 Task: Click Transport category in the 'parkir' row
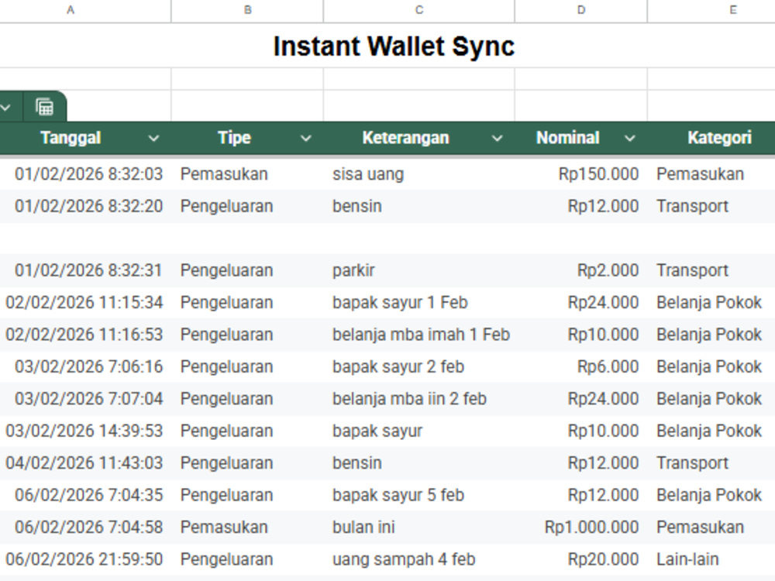[711, 270]
